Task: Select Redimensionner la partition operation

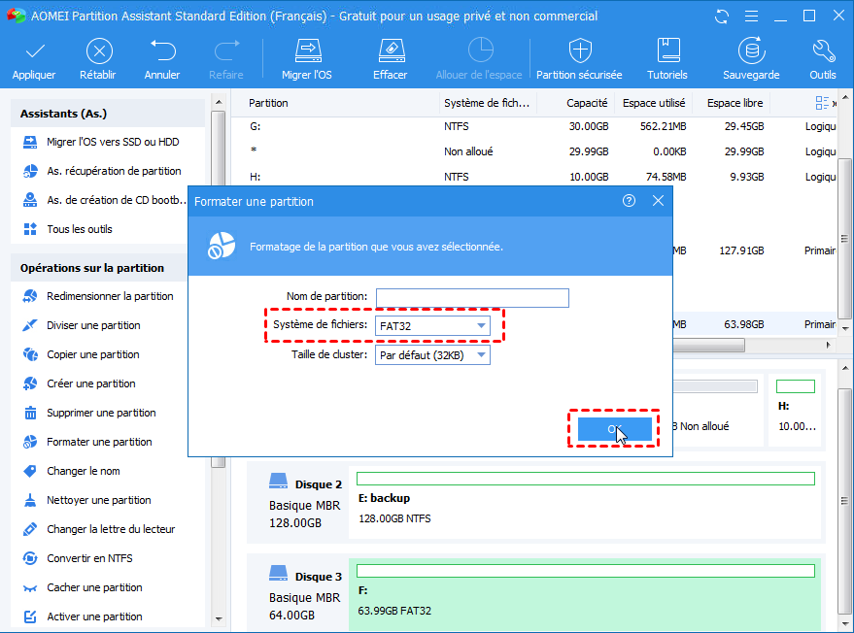Action: point(98,296)
